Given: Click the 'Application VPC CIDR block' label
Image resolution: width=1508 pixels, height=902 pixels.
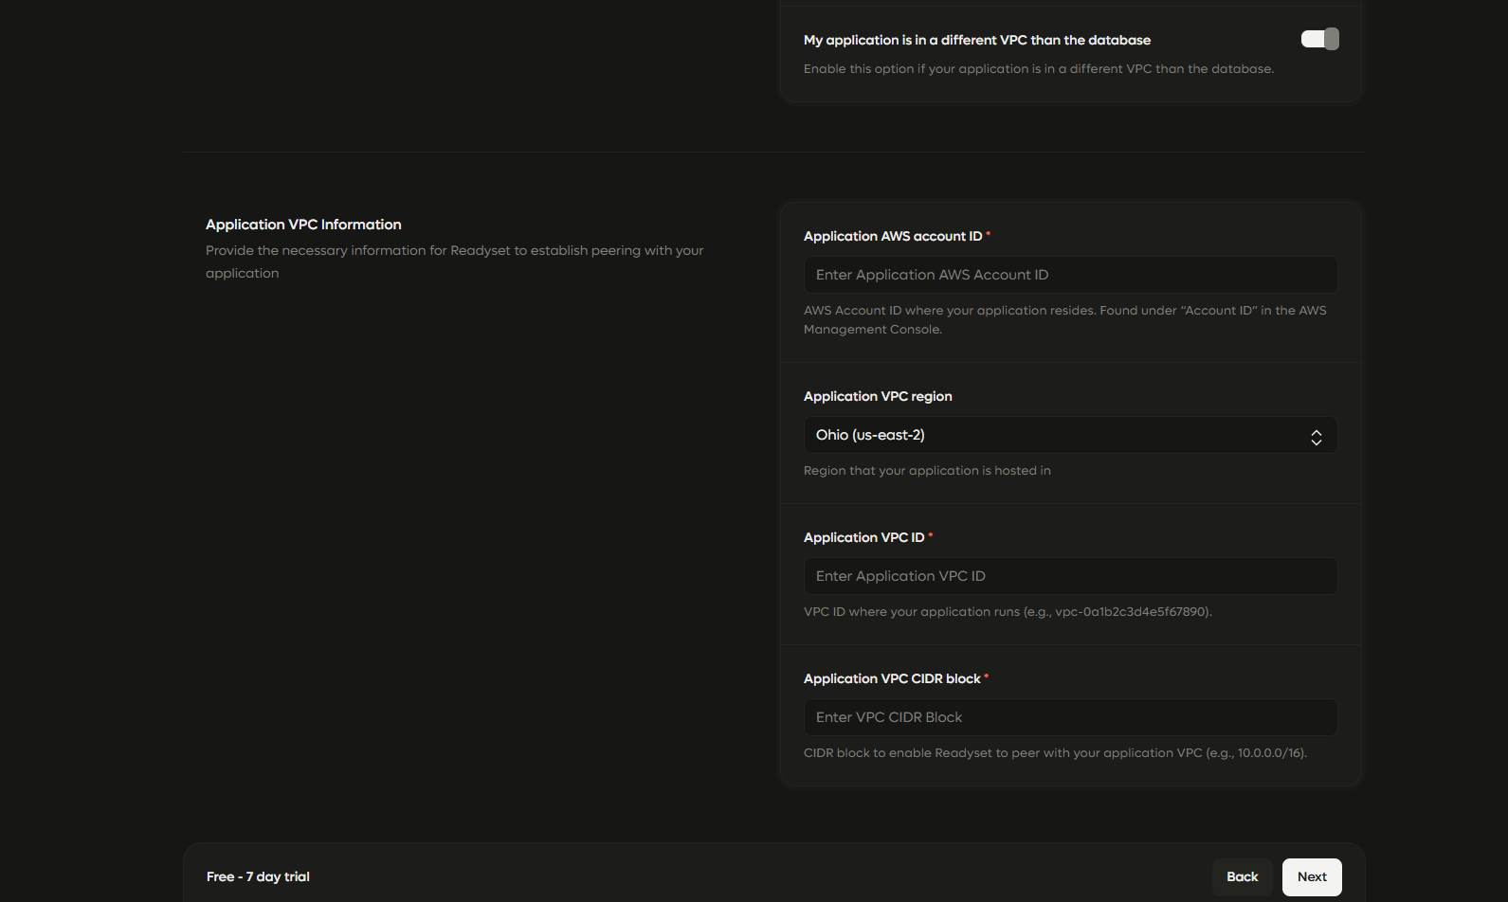Looking at the screenshot, I should point(892,678).
